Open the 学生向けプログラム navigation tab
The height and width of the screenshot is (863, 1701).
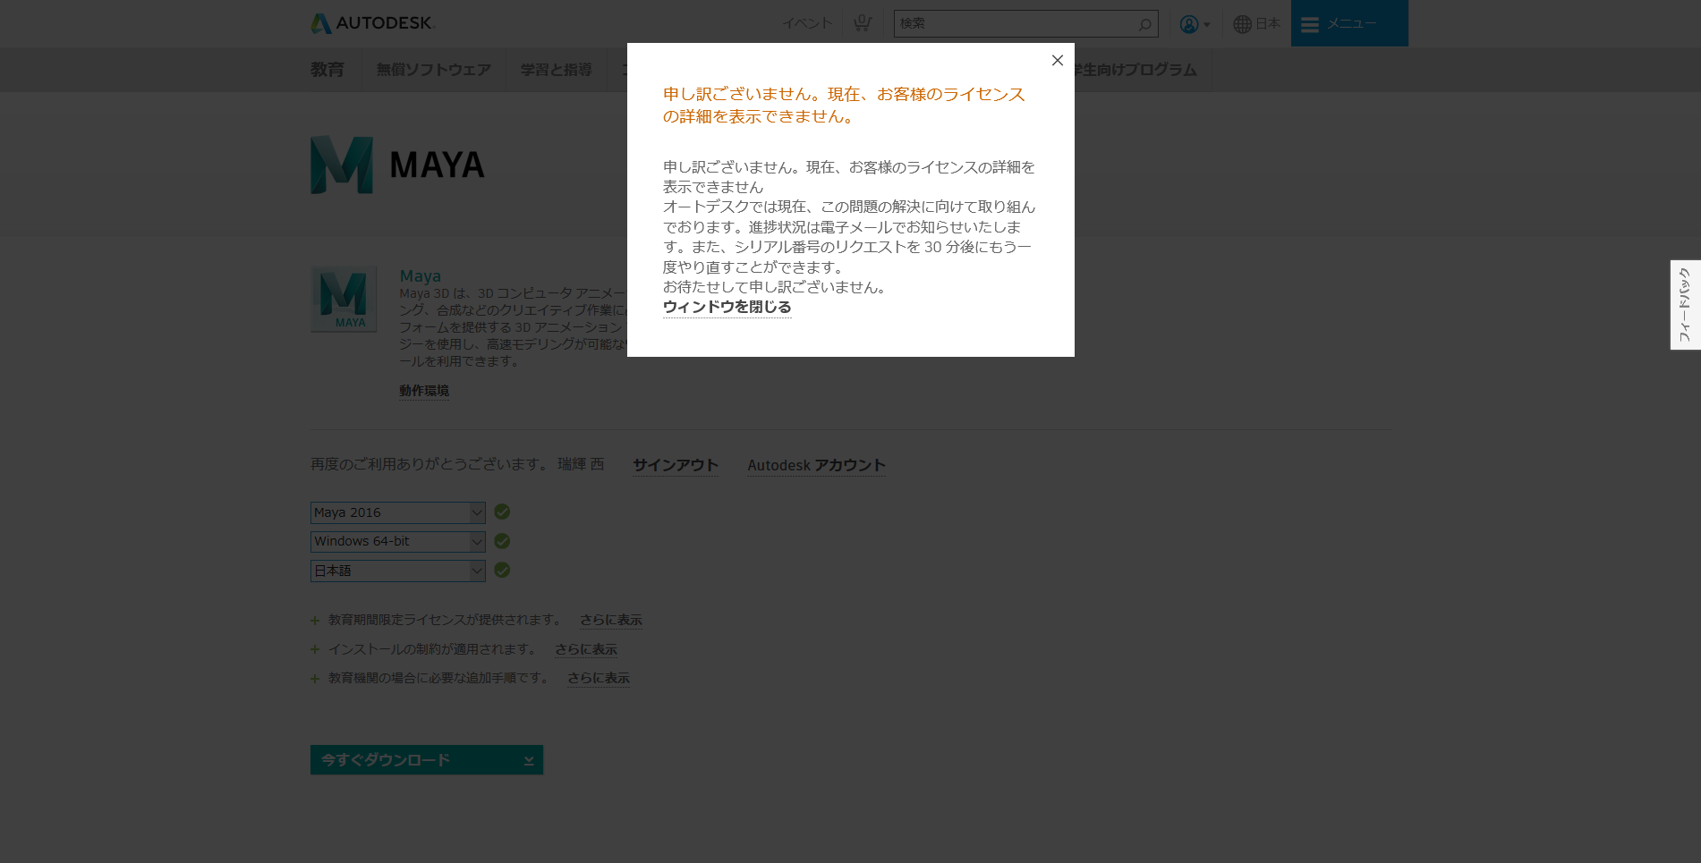pyautogui.click(x=1135, y=70)
